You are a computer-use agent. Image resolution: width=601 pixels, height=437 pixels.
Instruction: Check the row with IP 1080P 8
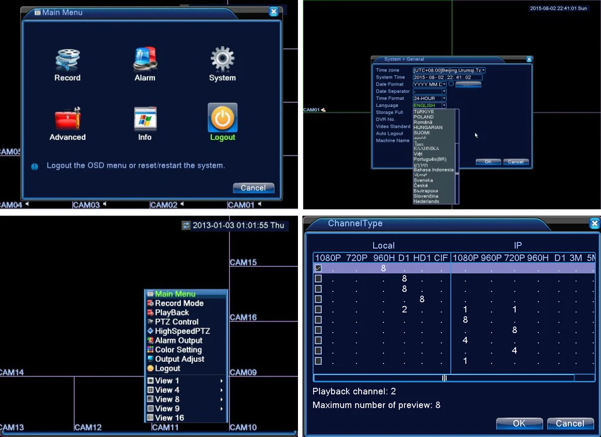point(318,320)
